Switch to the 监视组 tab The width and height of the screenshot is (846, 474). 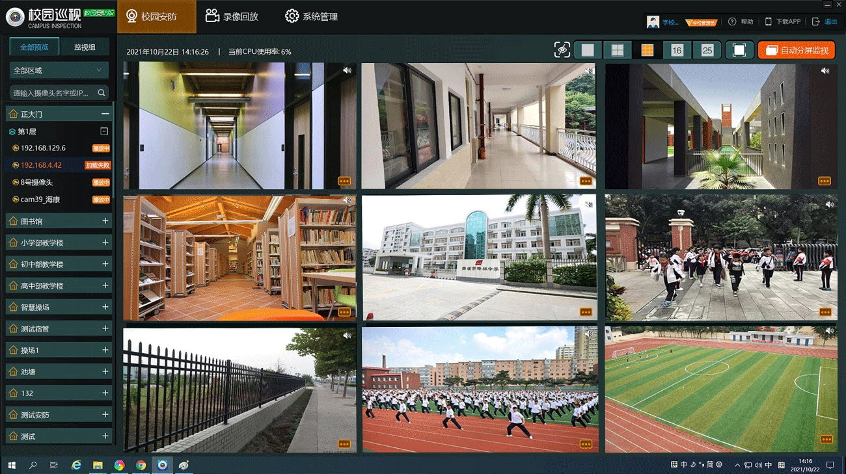[x=85, y=47]
